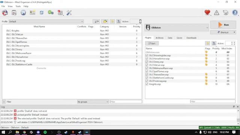Image resolution: width=240 pixels, height=135 pixels.
Task: Uncheck DLCHorseArmor.esp plugin
Action: (x=147, y=58)
